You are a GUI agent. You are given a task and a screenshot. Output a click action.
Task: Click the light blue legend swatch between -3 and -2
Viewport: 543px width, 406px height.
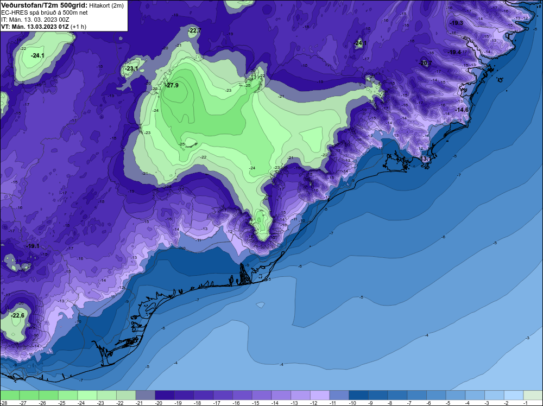pos(495,395)
